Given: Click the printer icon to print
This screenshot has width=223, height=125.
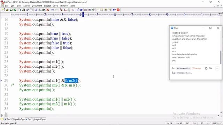Looking at the screenshot, I should coord(24,10).
